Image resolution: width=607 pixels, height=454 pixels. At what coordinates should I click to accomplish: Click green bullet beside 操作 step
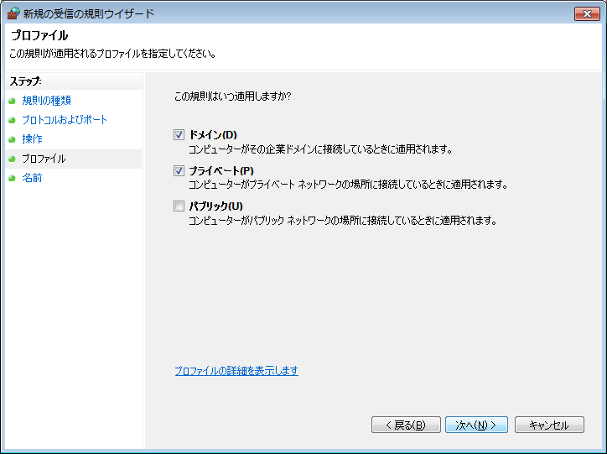pyautogui.click(x=12, y=139)
